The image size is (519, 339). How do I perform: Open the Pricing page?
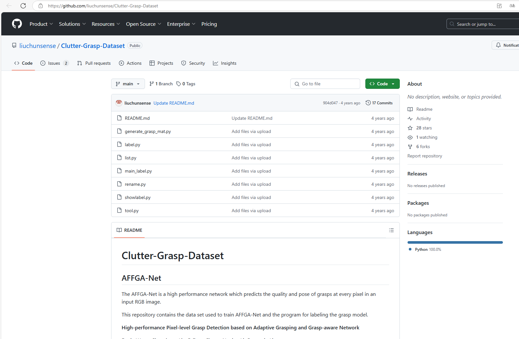pyautogui.click(x=209, y=24)
